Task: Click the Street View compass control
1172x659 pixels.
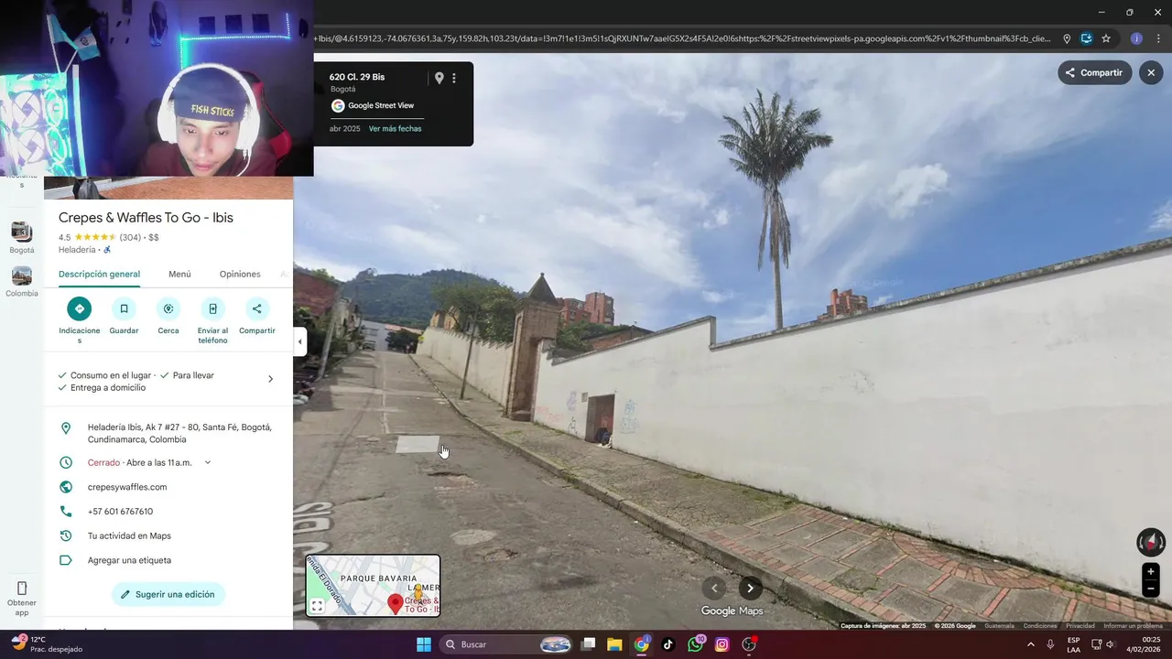Action: pos(1151,543)
